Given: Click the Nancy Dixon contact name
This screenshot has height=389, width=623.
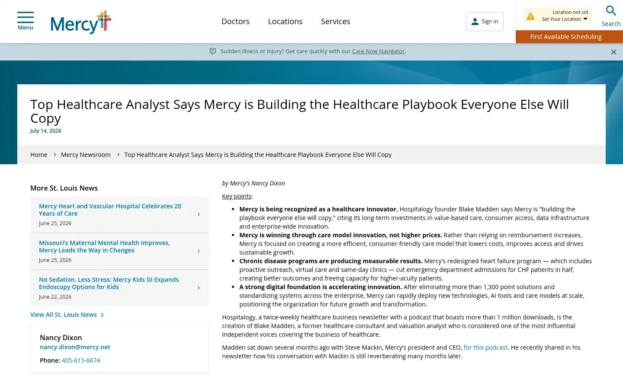Looking at the screenshot, I should (x=61, y=338).
